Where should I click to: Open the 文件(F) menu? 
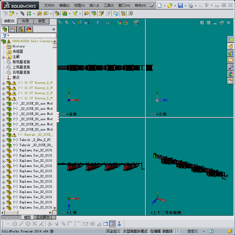(49, 5)
